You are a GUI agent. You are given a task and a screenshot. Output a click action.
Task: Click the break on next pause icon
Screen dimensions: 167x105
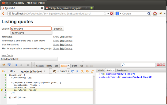coord(3,71)
